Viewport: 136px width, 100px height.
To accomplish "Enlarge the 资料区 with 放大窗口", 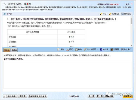I will [126, 14].
